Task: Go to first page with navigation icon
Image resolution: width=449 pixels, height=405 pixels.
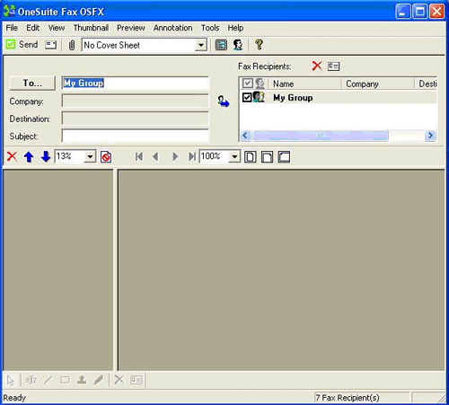Action: [x=139, y=156]
